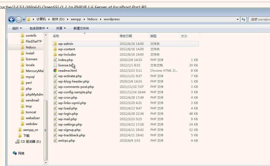Click the wp-login.php file name
The image size is (270, 166).
tap(68, 114)
